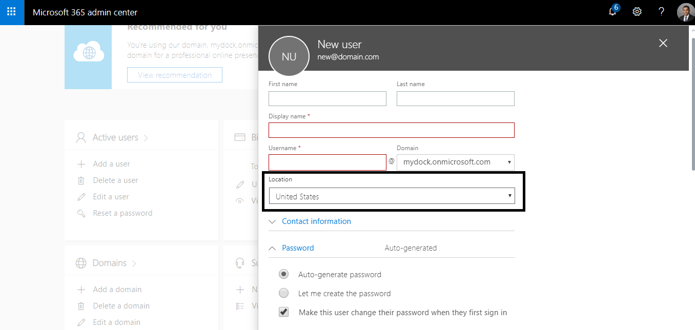Open the Location dropdown showing United States
The height and width of the screenshot is (330, 695).
click(392, 196)
